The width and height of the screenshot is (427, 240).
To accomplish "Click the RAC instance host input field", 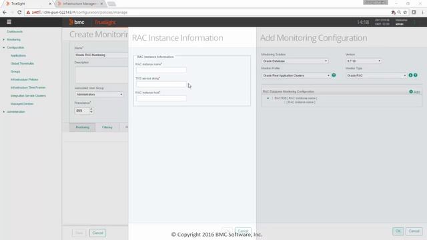I will [x=161, y=98].
